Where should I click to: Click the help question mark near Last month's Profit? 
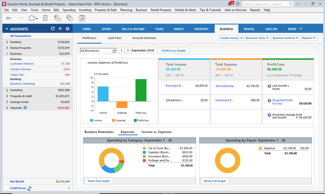click(x=269, y=86)
